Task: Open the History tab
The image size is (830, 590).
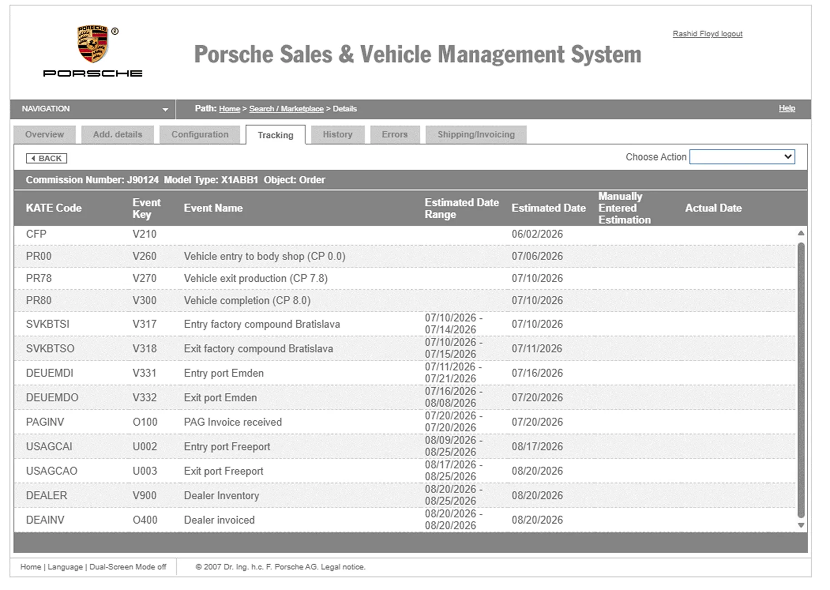Action: click(338, 134)
